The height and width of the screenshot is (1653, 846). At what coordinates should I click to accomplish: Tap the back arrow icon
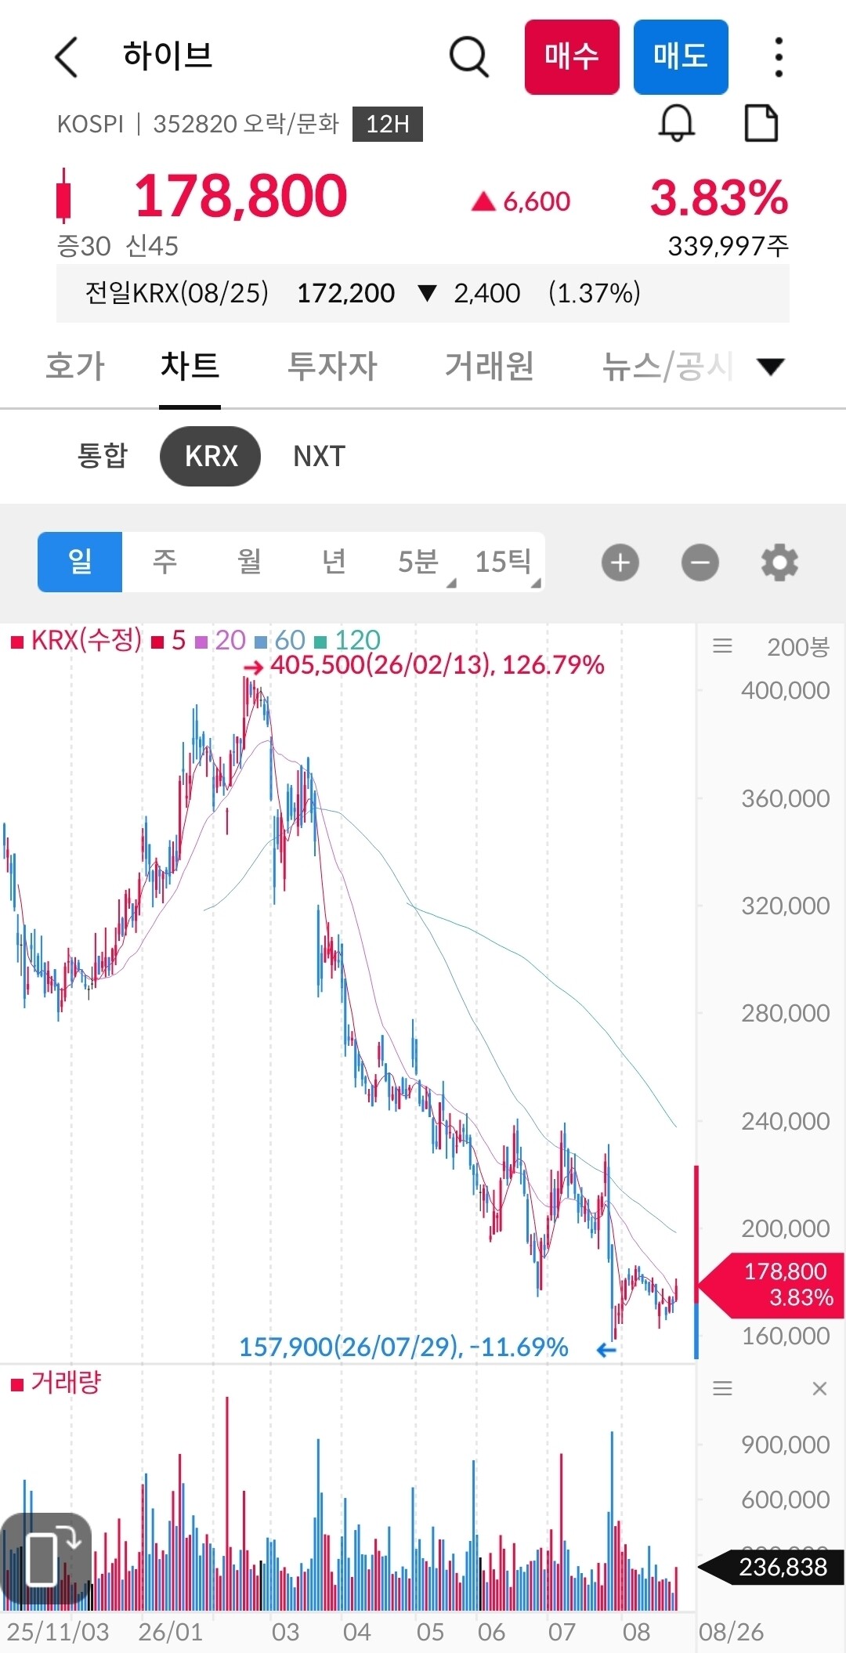67,57
